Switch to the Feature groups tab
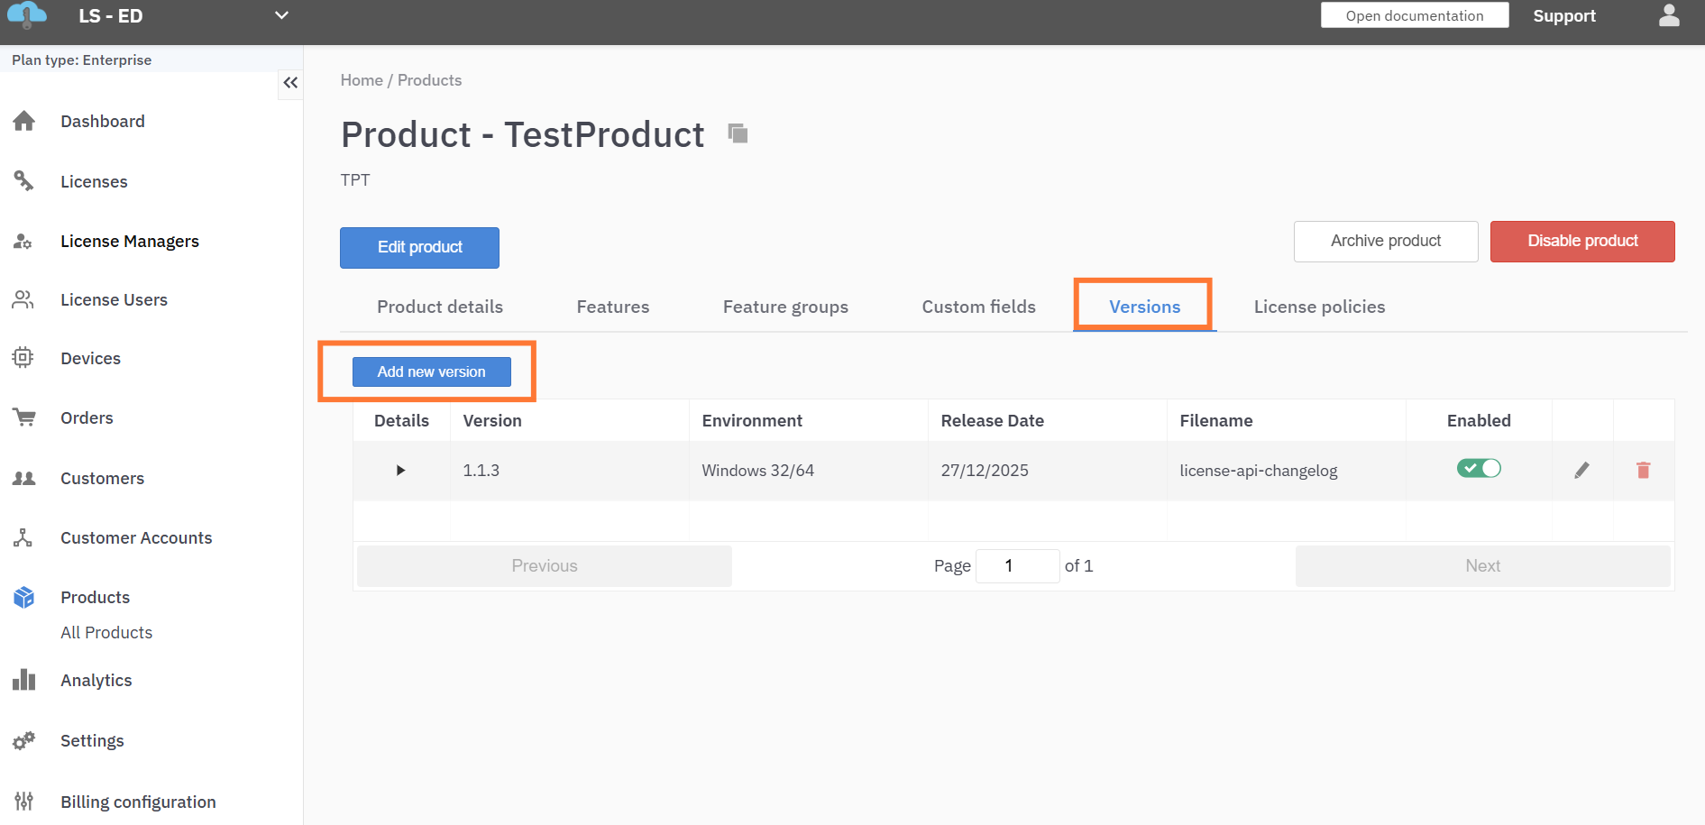The width and height of the screenshot is (1705, 825). coord(784,307)
